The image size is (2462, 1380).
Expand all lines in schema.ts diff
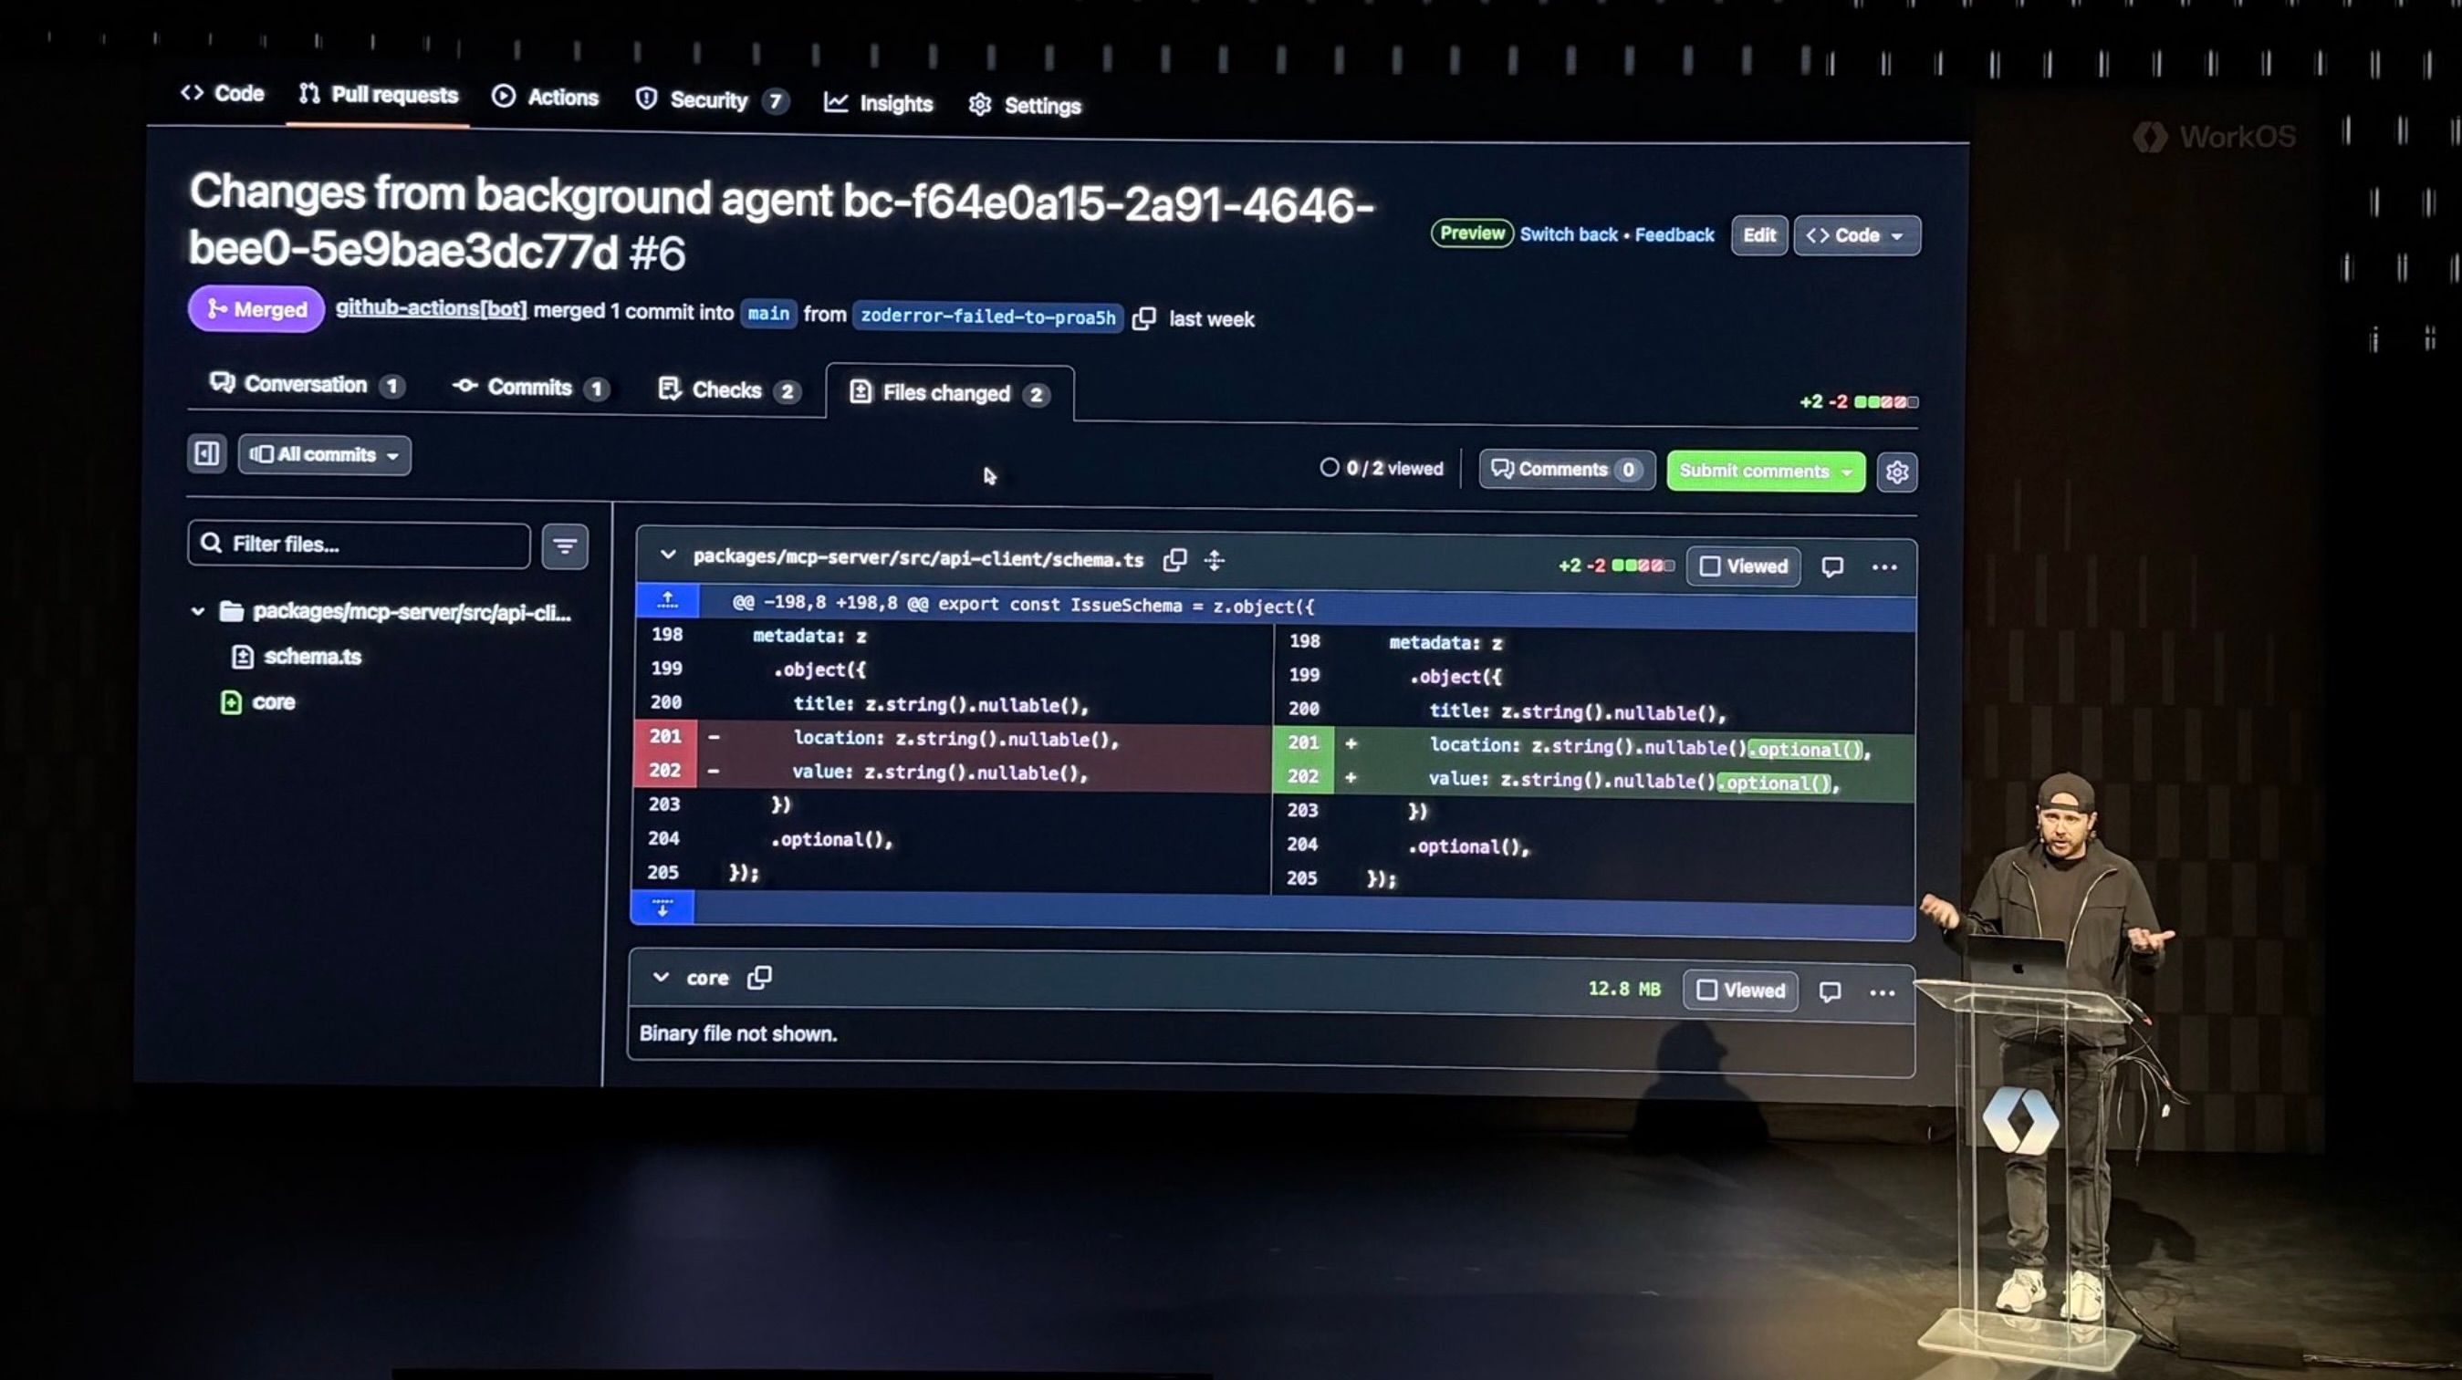(x=1214, y=561)
